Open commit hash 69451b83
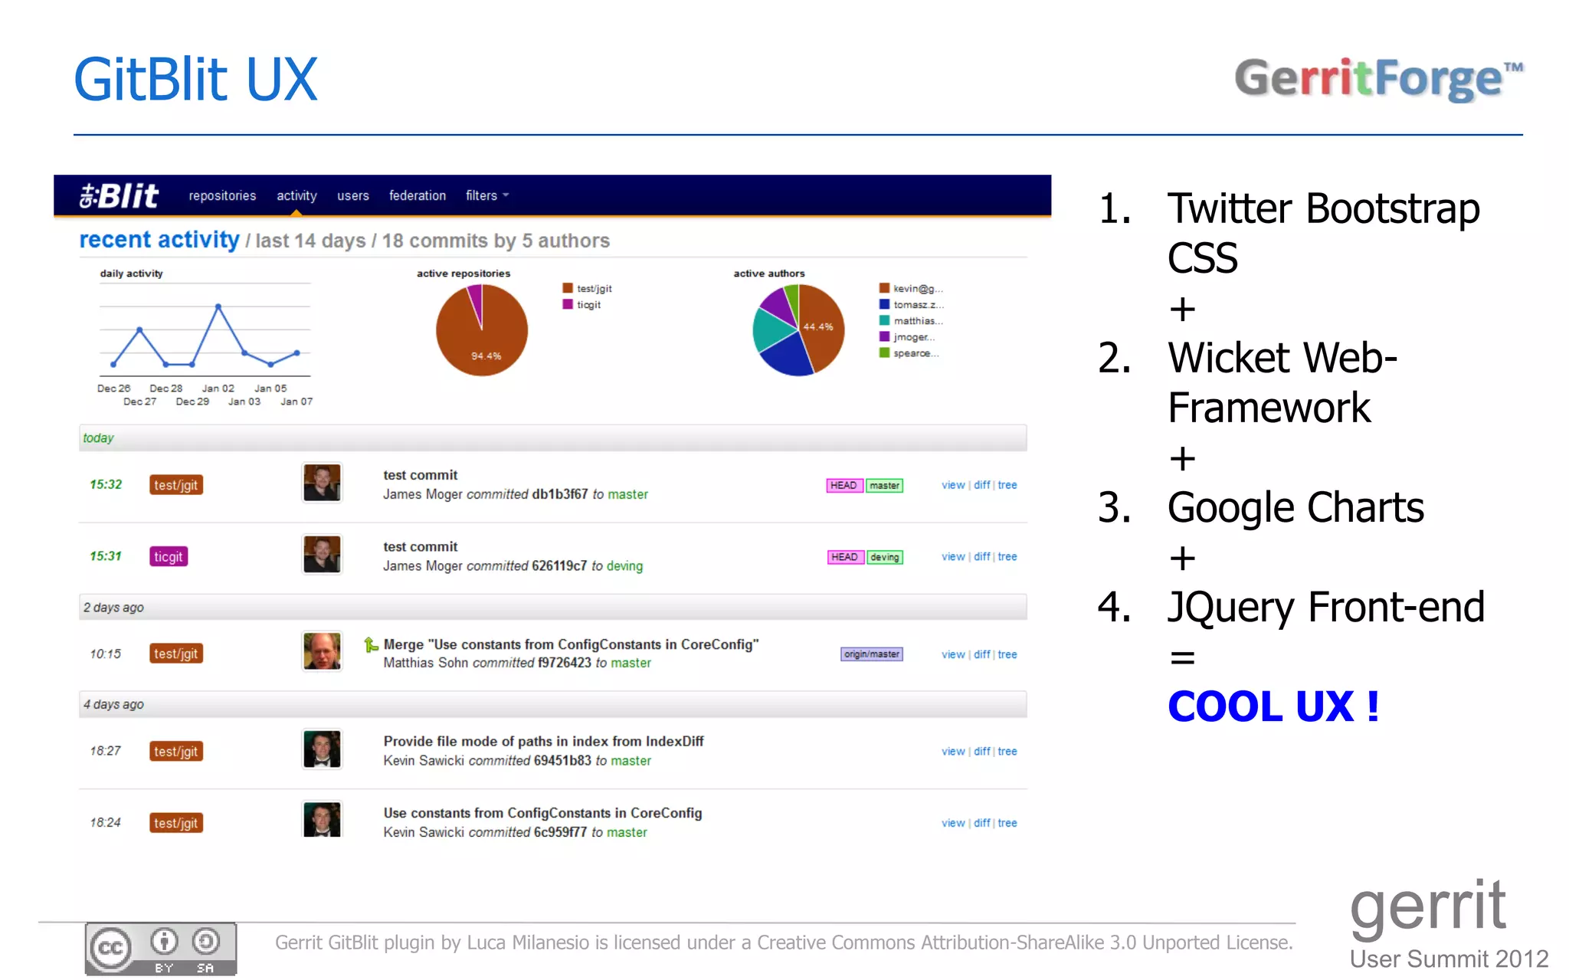 [562, 761]
